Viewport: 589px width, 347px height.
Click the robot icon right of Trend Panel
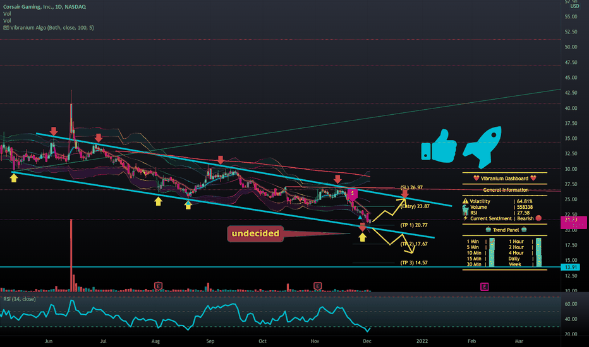[524, 229]
